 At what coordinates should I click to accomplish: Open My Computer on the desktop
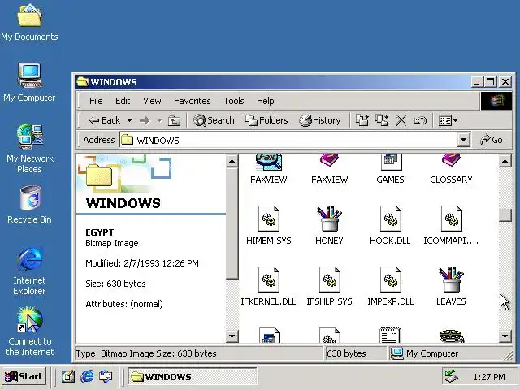pos(29,82)
